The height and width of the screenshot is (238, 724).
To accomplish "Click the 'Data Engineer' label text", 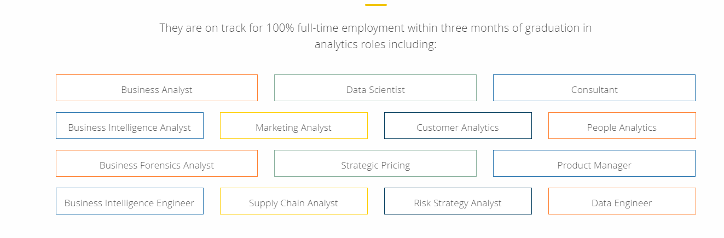I will pos(622,203).
